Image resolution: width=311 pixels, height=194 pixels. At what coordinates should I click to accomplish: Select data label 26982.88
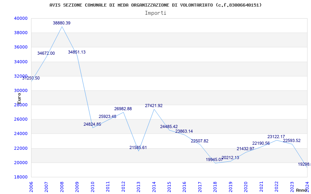[x=123, y=109]
